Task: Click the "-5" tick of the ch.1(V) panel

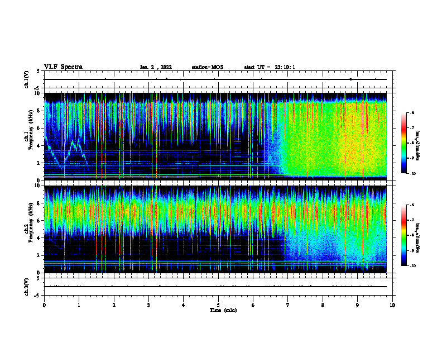Action: point(37,88)
